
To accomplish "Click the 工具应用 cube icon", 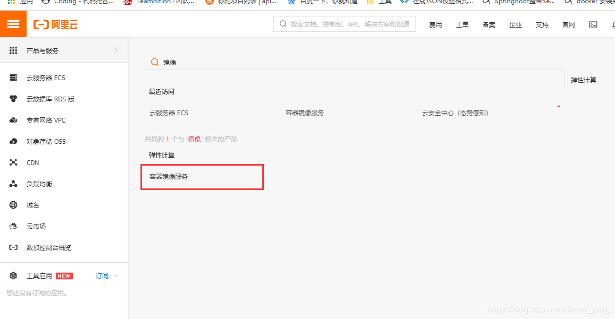I will [13, 275].
